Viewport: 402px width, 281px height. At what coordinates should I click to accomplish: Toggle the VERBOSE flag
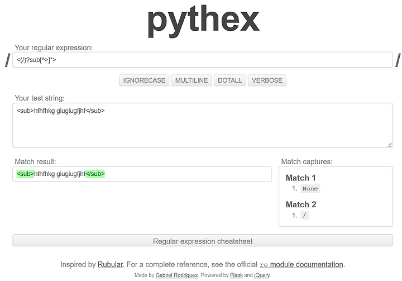click(x=267, y=80)
